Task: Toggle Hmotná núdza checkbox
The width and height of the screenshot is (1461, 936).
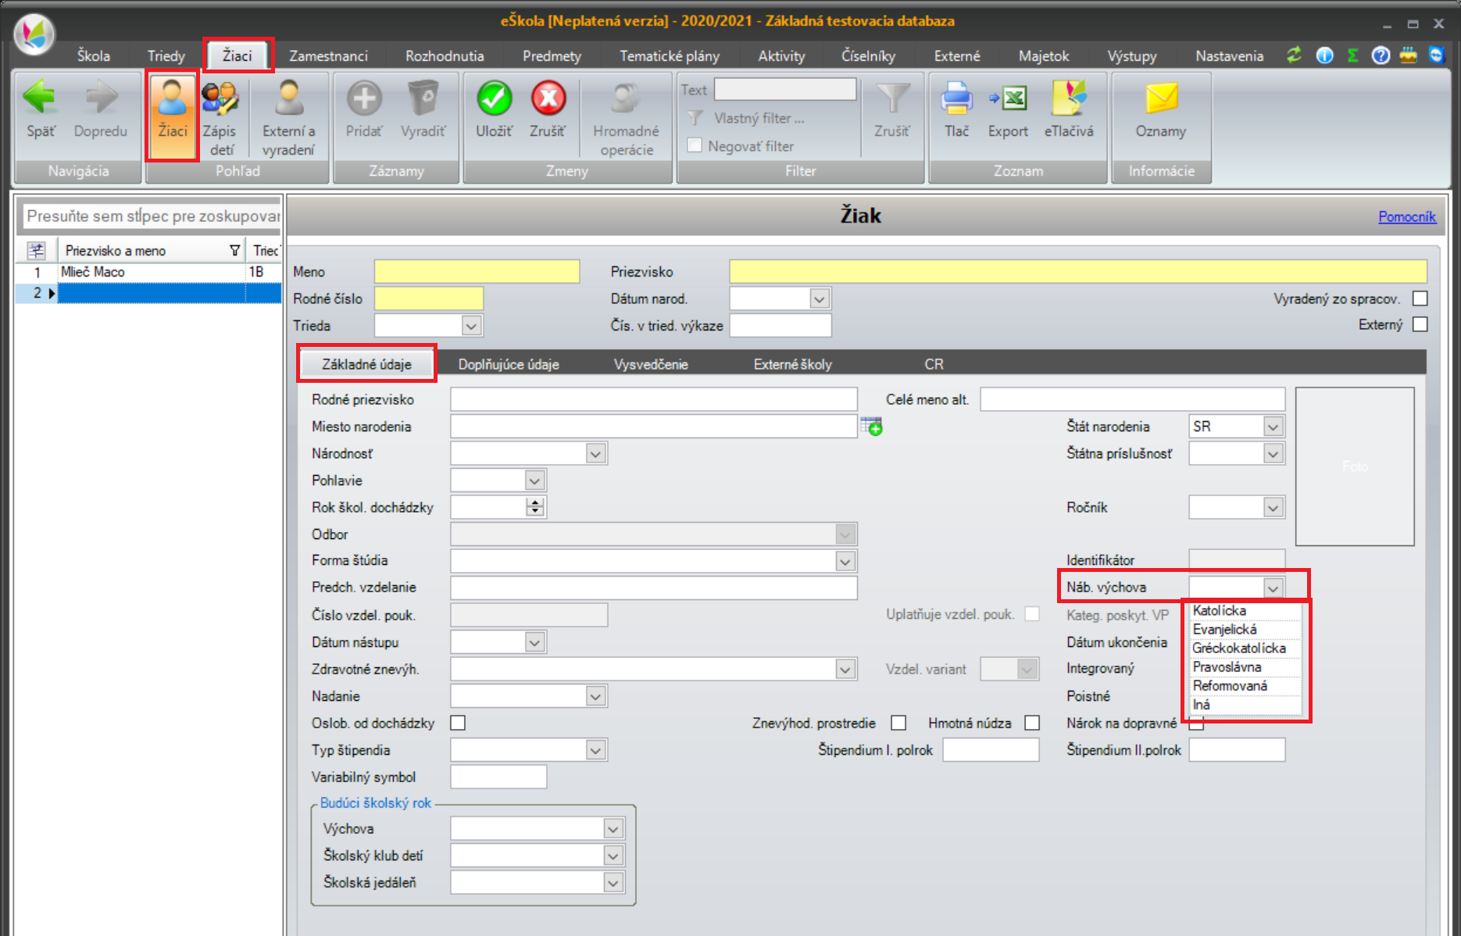Action: [x=1032, y=723]
